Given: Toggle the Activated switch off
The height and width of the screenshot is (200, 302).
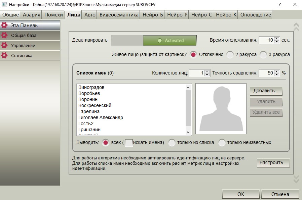Looking at the screenshot, I should click(154, 40).
